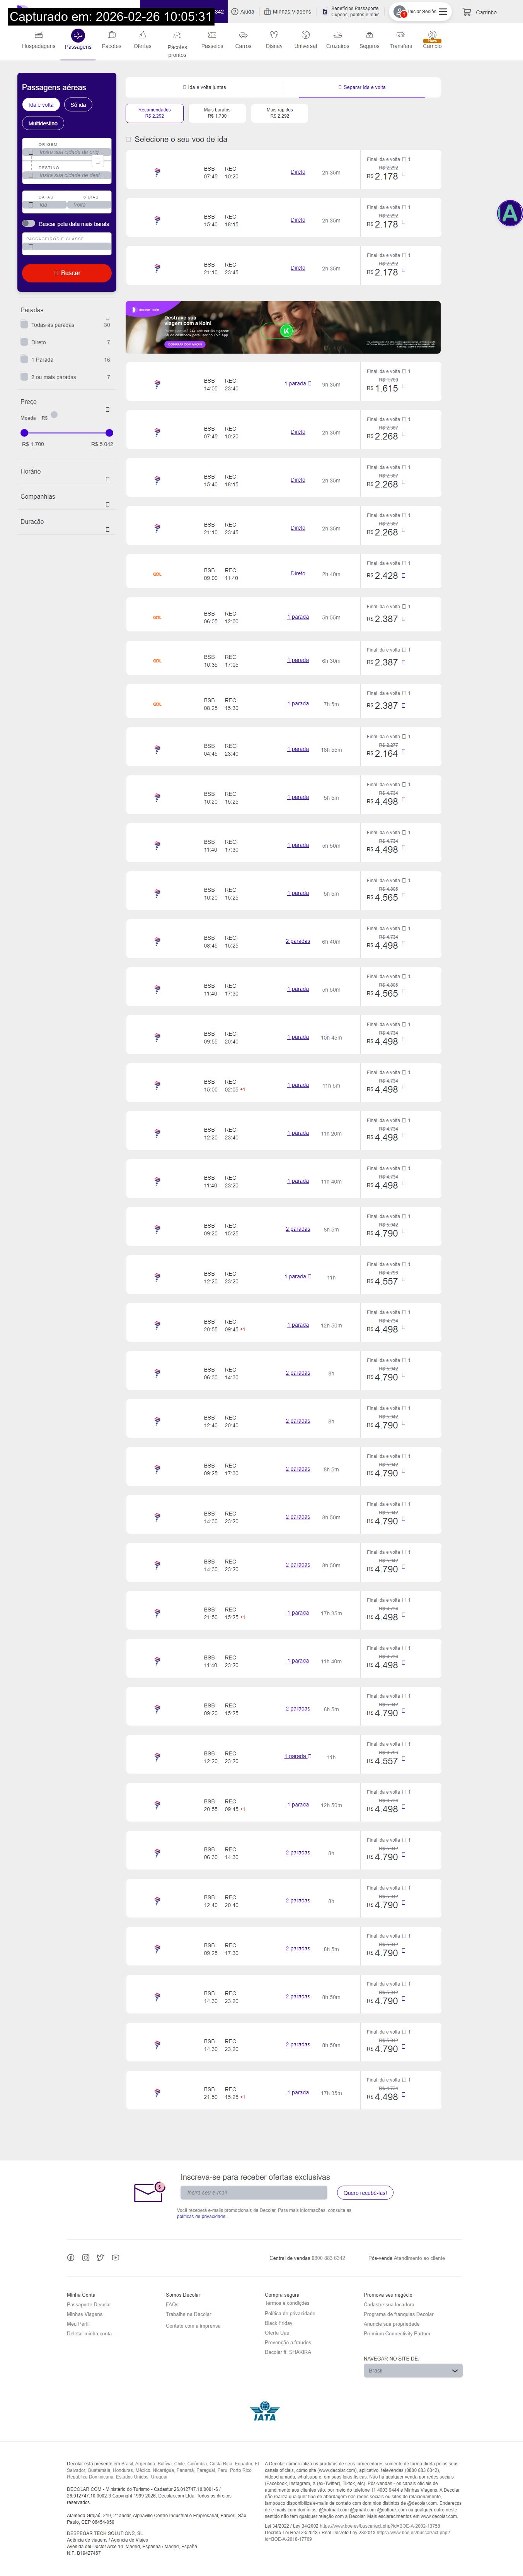Expand the Horário filter section
Screen dimensions: 523x2576
107,479
